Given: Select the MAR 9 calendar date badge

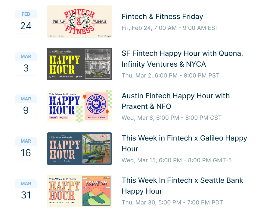Looking at the screenshot, I should coord(26,106).
